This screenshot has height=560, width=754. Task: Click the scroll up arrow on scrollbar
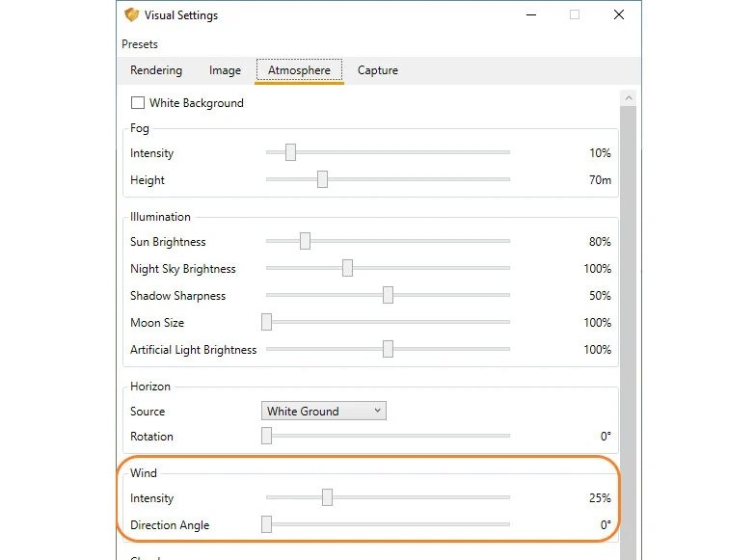pos(629,98)
